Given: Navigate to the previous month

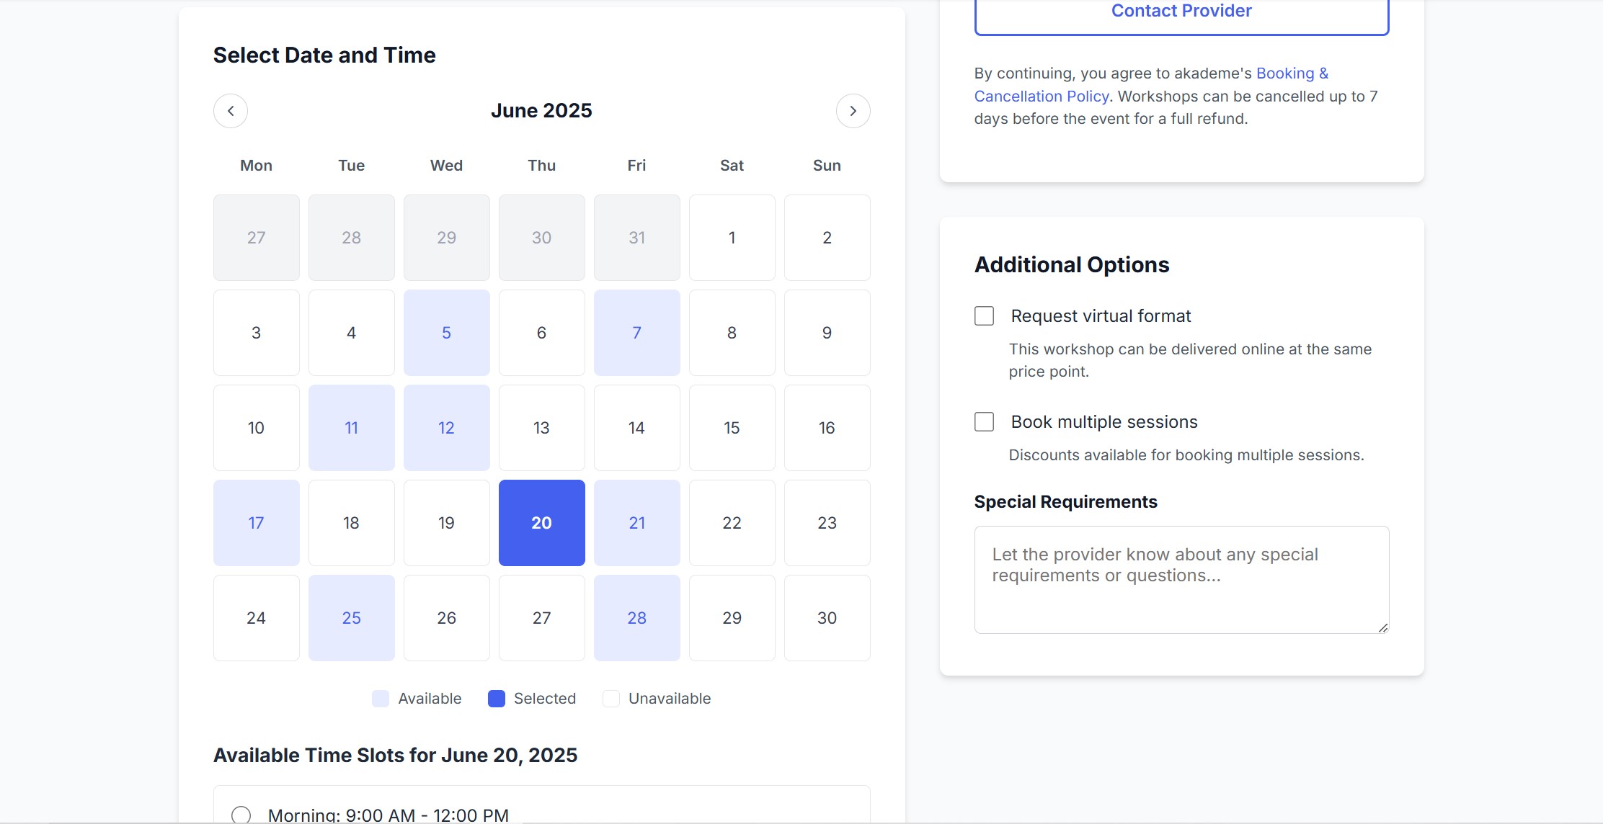Looking at the screenshot, I should tap(230, 111).
